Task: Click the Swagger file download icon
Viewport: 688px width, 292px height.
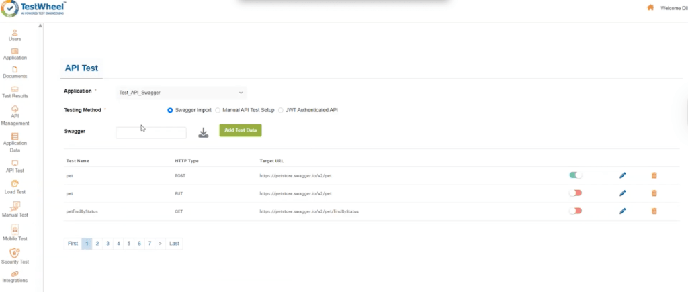Action: click(204, 132)
